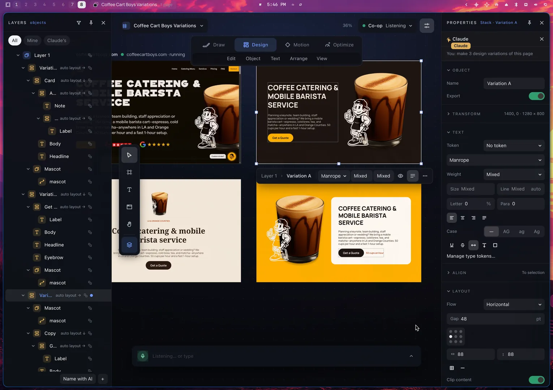Select the hand pan tool
This screenshot has width=553, height=390.
pyautogui.click(x=129, y=224)
